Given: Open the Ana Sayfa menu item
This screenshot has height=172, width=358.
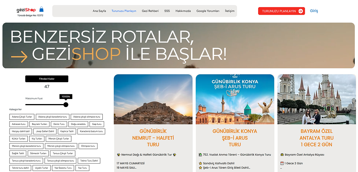Looking at the screenshot, I should tap(99, 11).
